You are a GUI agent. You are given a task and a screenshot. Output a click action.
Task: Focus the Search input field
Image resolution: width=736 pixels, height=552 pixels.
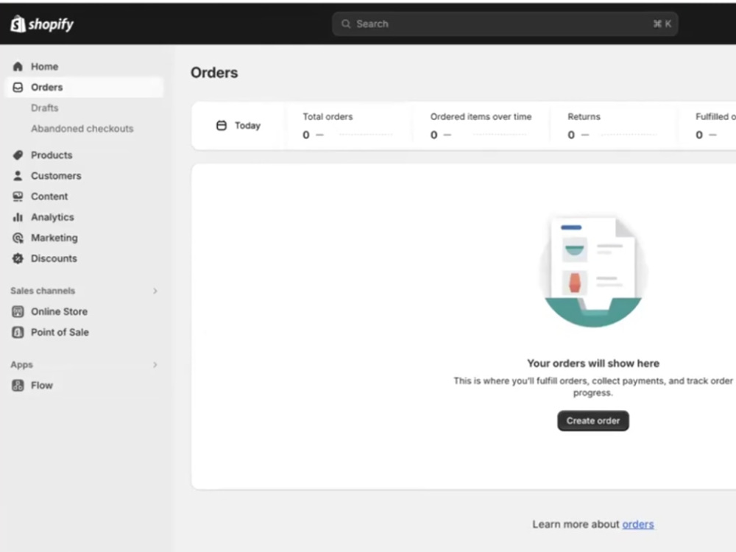505,24
